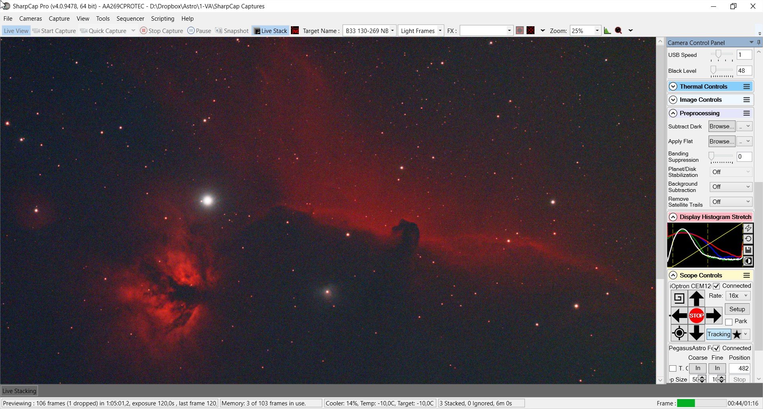Screen dimensions: 763x409
Task: Collapse the Display Histogram Stretch section
Action: 673,217
